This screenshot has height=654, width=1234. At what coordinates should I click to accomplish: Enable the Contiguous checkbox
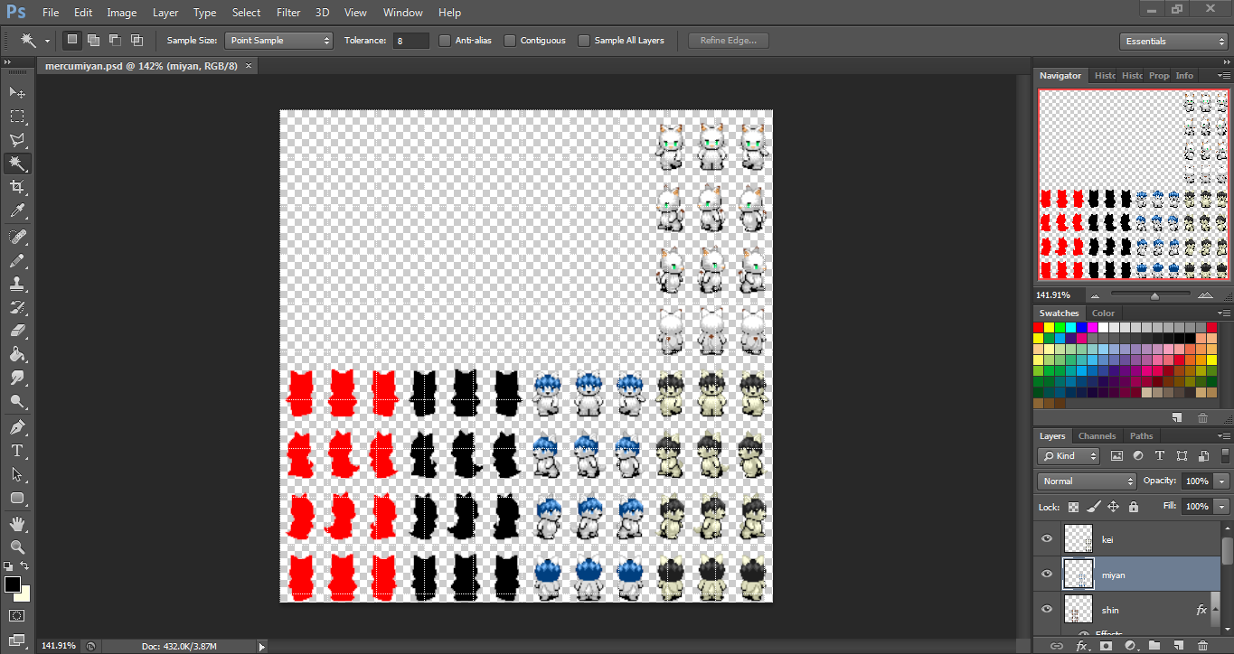coord(510,41)
